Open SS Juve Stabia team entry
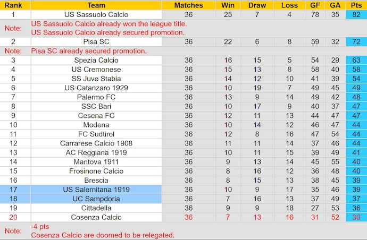The height and width of the screenshot is (240, 367). coord(96,79)
